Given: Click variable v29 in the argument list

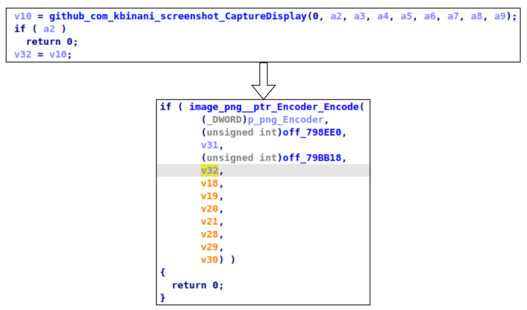Looking at the screenshot, I should [209, 247].
